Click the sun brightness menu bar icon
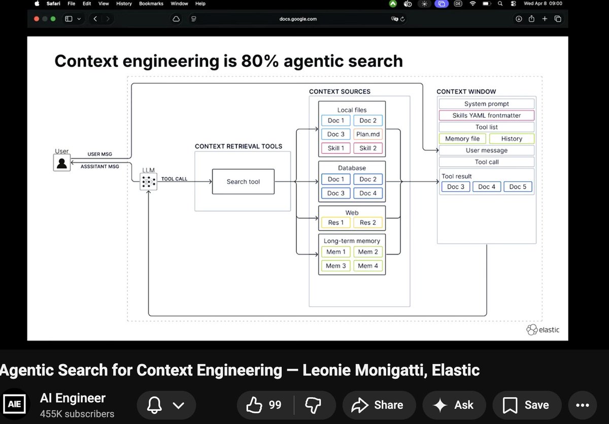 pos(424,4)
